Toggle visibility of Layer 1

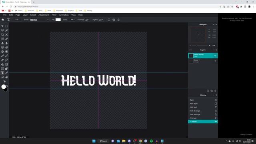(215, 61)
